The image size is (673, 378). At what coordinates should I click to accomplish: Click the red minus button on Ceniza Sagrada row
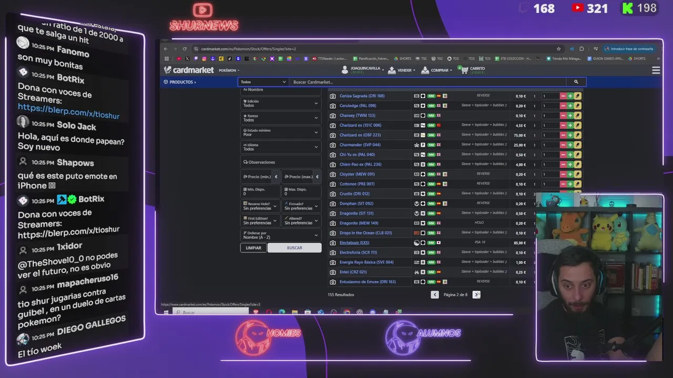pyautogui.click(x=563, y=96)
